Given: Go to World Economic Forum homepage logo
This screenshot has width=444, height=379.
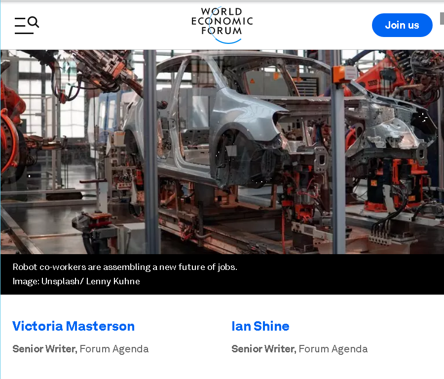Looking at the screenshot, I should click(x=222, y=25).
